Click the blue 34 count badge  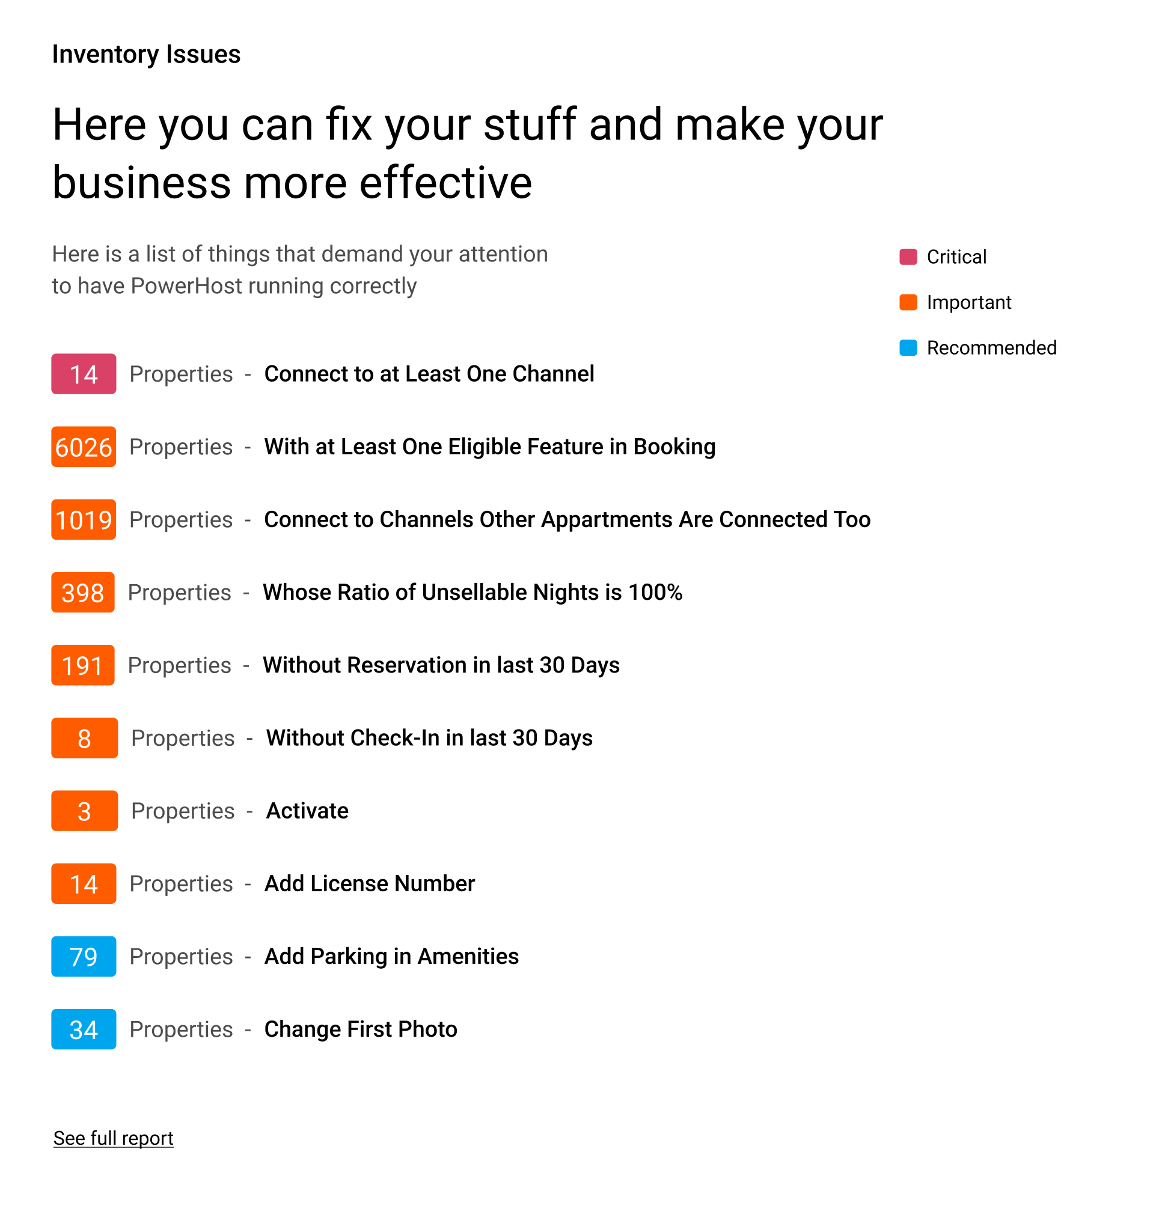(84, 1029)
